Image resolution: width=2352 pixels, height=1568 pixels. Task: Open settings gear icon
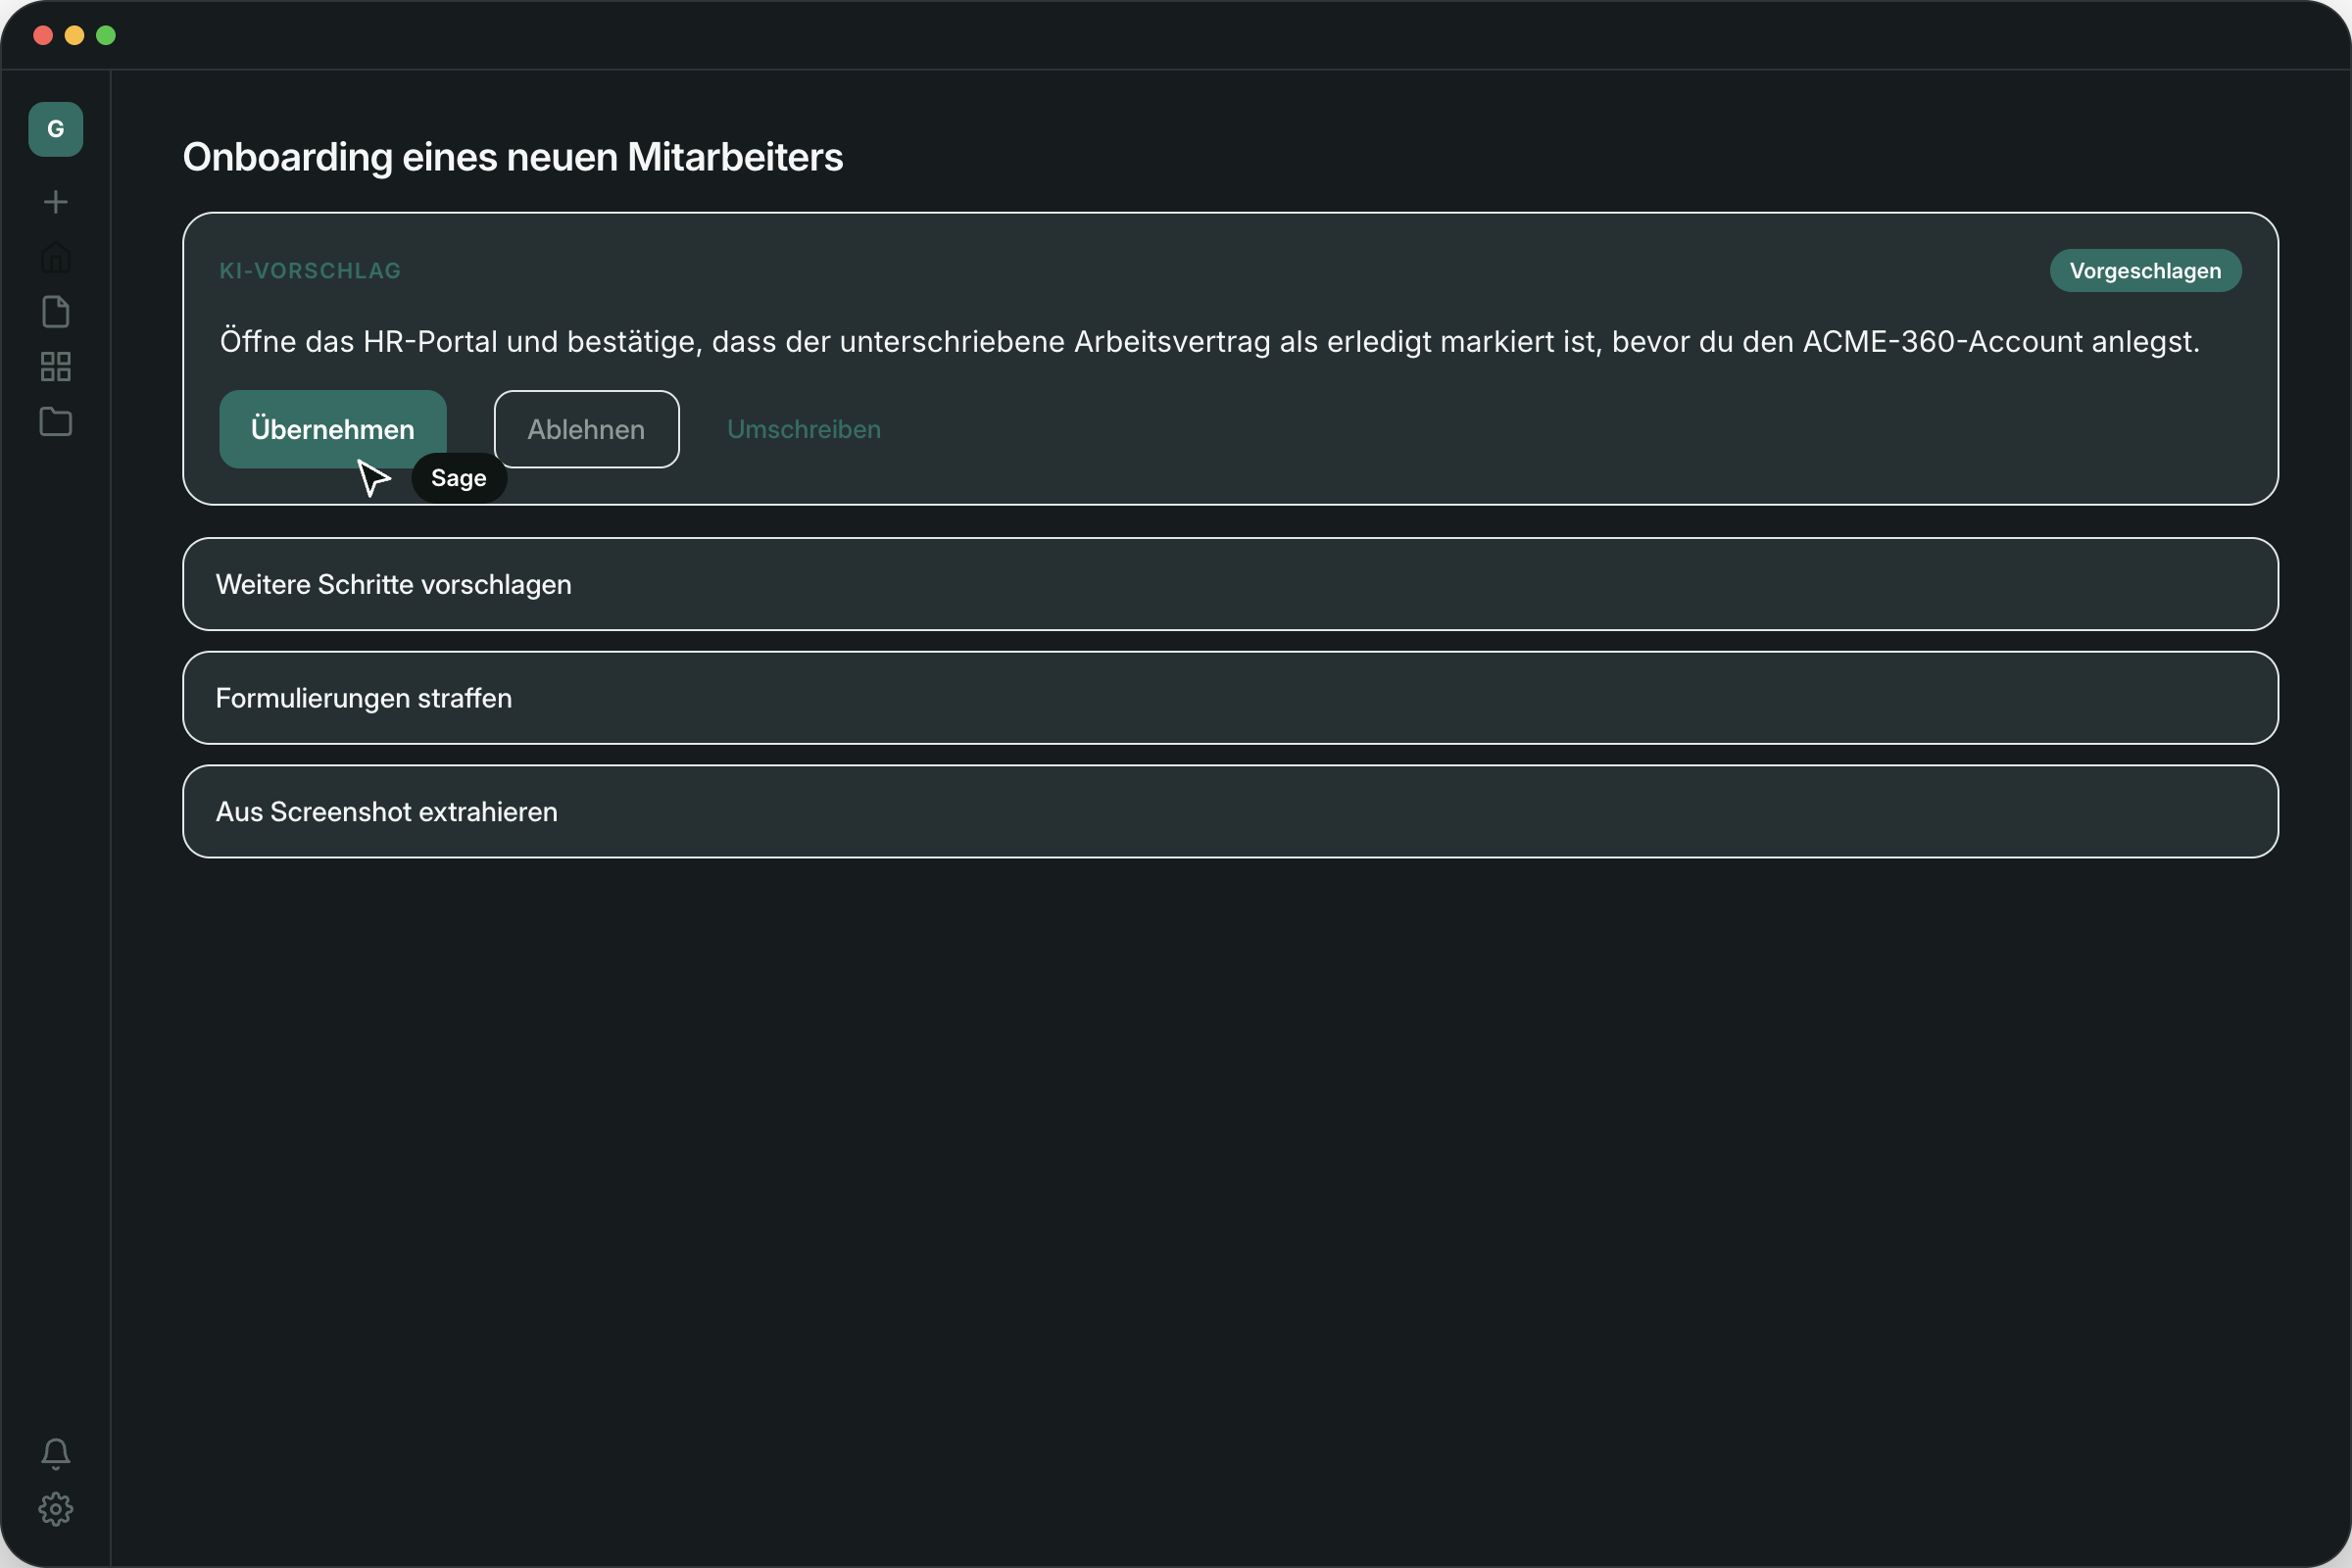(x=55, y=1509)
